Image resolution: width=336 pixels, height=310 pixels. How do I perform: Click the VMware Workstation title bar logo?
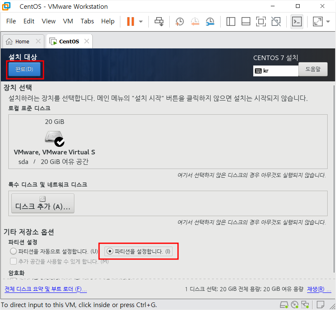click(x=6, y=6)
